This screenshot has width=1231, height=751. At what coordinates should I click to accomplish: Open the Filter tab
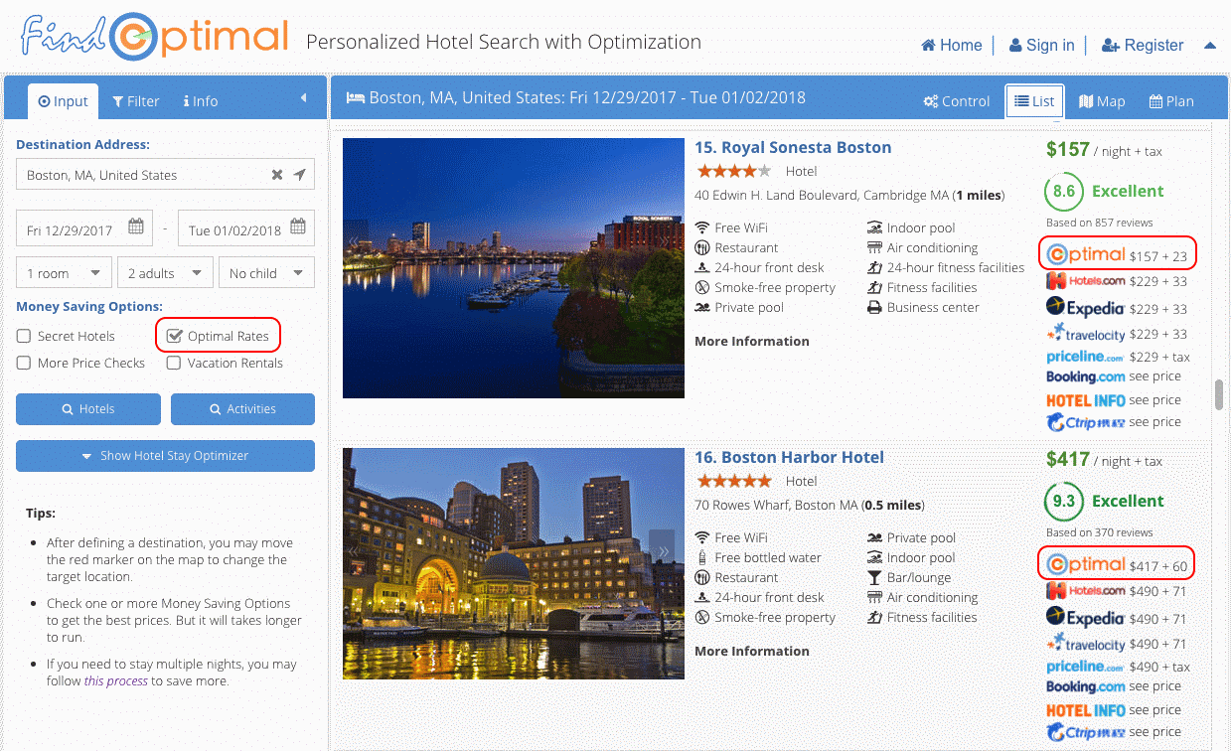136,100
